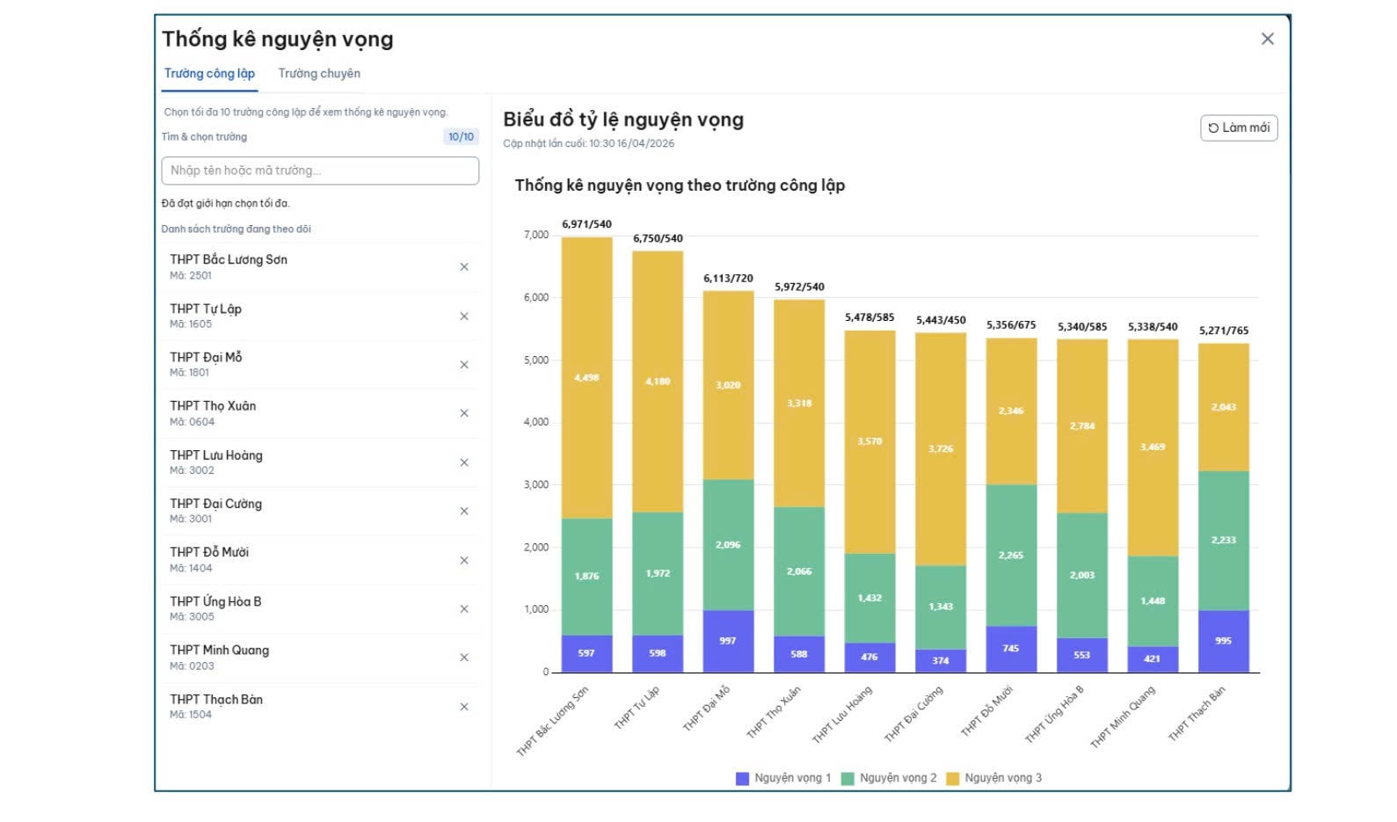Viewport: 1397px width, 822px height.
Task: Toggle Nguyện vọng 2 legend series
Action: coord(889,778)
